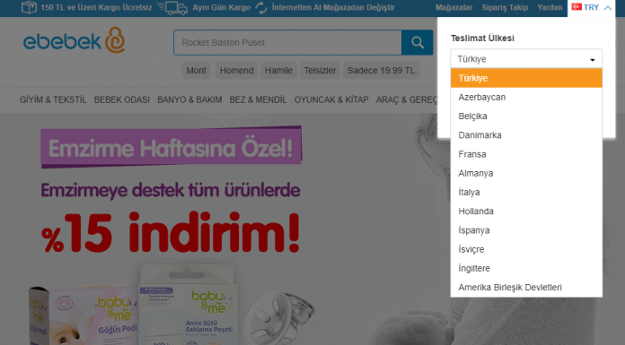Click the Turkish flag icon
The width and height of the screenshot is (625, 345).
click(577, 7)
